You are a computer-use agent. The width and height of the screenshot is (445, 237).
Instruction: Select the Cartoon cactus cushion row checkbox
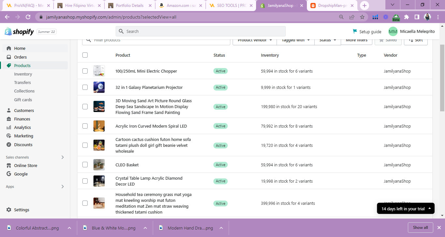point(85,145)
